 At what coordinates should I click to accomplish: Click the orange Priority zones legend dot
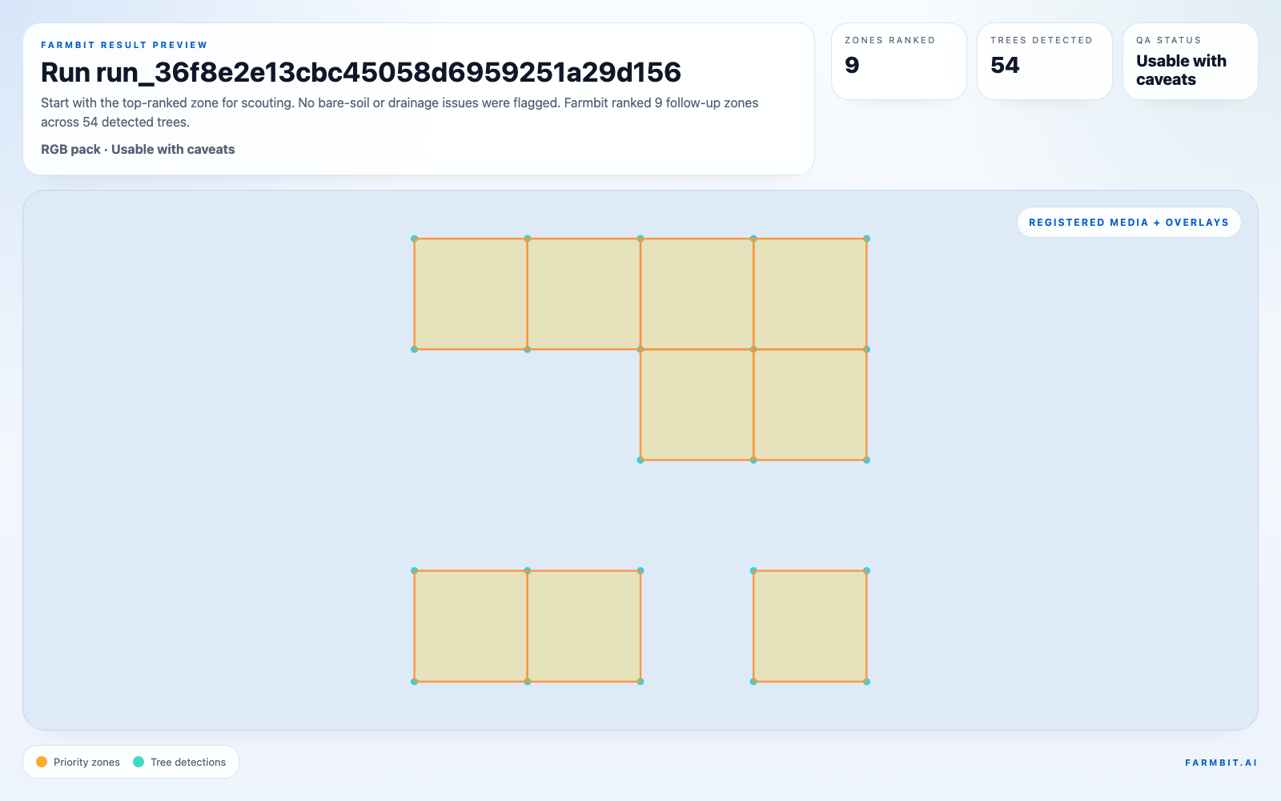pyautogui.click(x=42, y=762)
